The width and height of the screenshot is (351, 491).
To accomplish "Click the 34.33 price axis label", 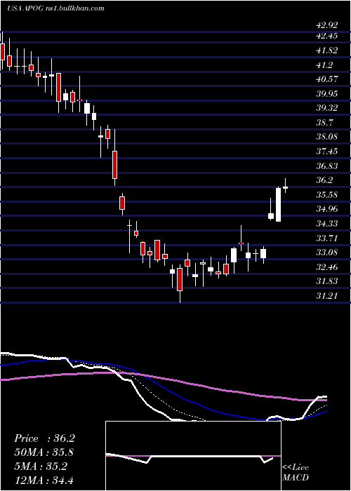I will click(x=327, y=224).
